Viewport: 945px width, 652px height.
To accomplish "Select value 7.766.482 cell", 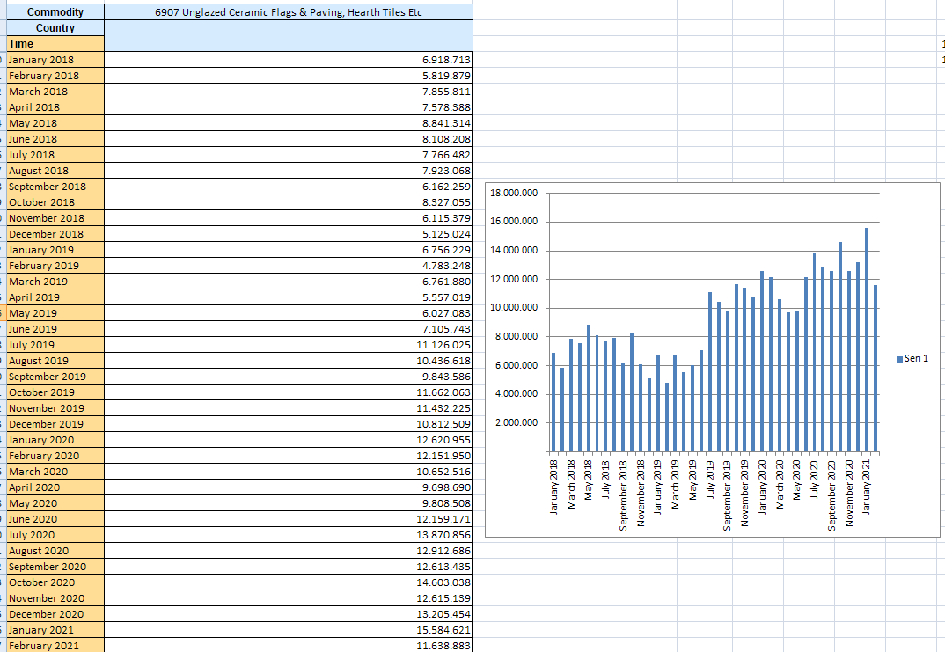I will (289, 155).
